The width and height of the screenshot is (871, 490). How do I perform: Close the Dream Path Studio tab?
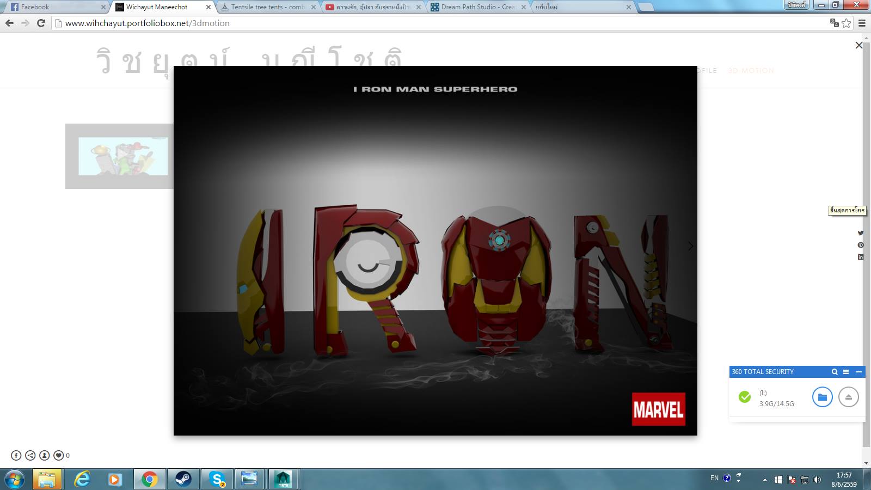tap(524, 7)
